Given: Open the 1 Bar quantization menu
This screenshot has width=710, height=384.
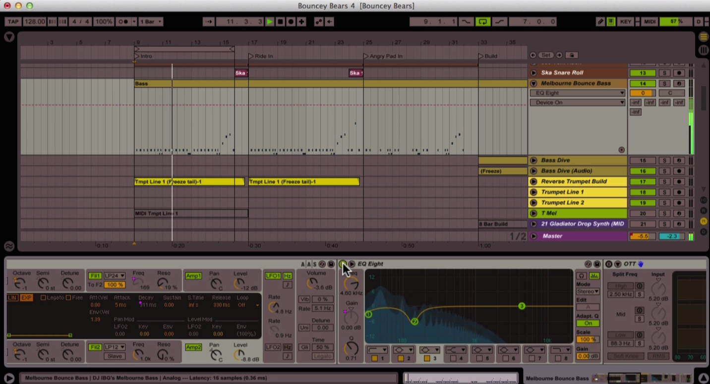Looking at the screenshot, I should (x=150, y=22).
